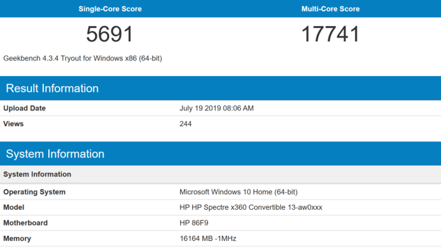This screenshot has height=248, width=441.
Task: Click the Upload Date label
Action: point(25,108)
